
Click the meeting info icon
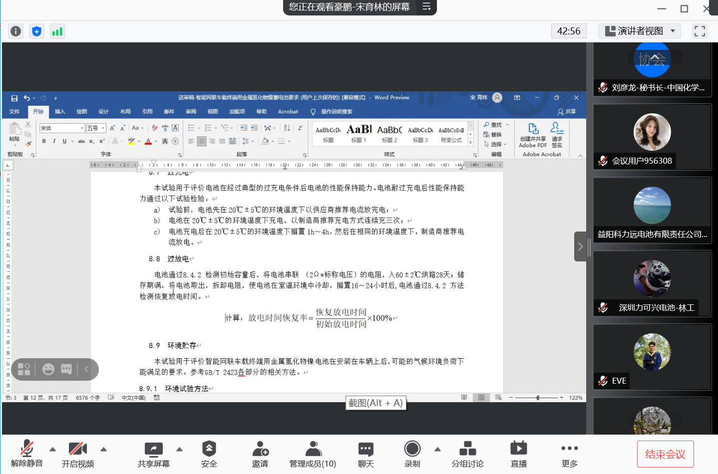click(16, 31)
